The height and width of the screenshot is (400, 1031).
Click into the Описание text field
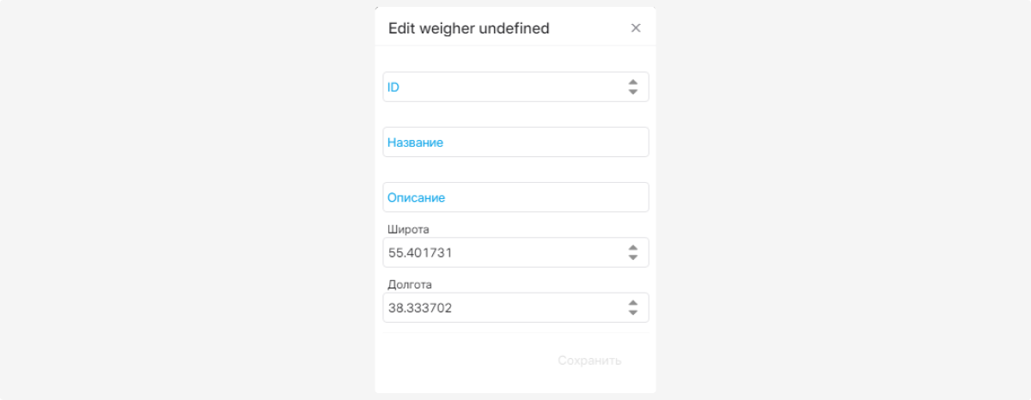click(515, 197)
